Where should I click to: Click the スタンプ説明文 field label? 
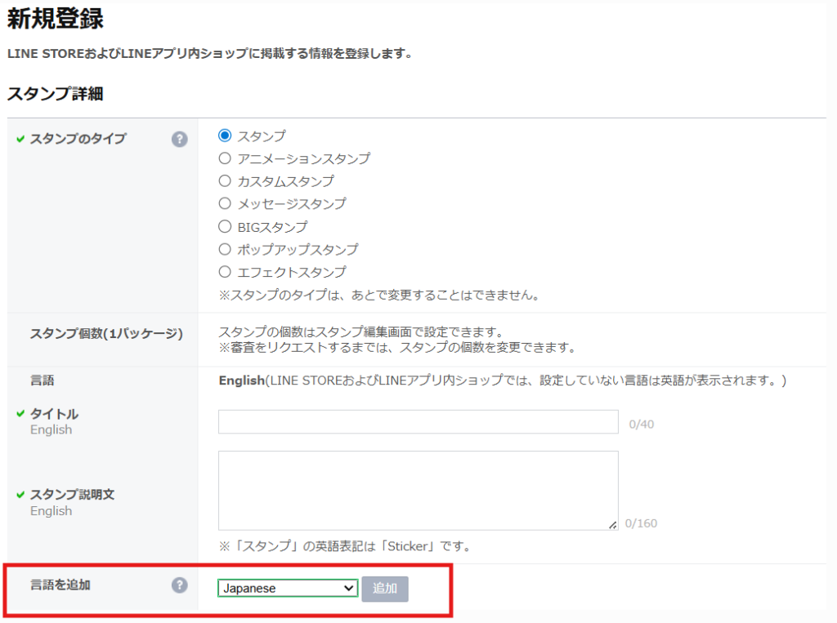click(72, 495)
